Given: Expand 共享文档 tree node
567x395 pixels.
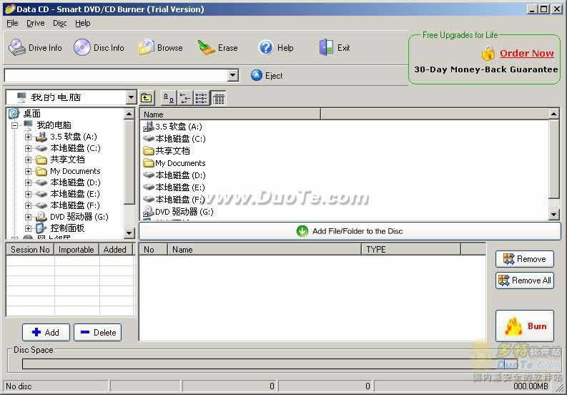Looking at the screenshot, I should click(28, 160).
